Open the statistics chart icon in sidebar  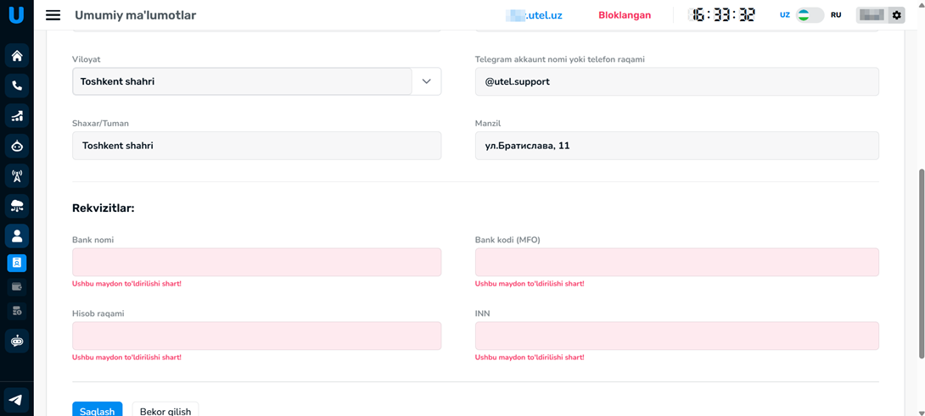point(17,116)
